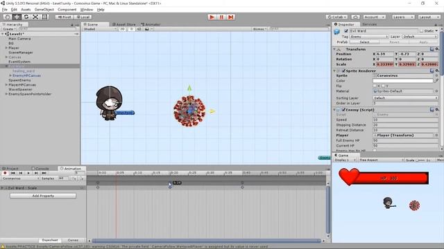Open Transform component gear settings
The image size is (444, 249).
point(437,49)
